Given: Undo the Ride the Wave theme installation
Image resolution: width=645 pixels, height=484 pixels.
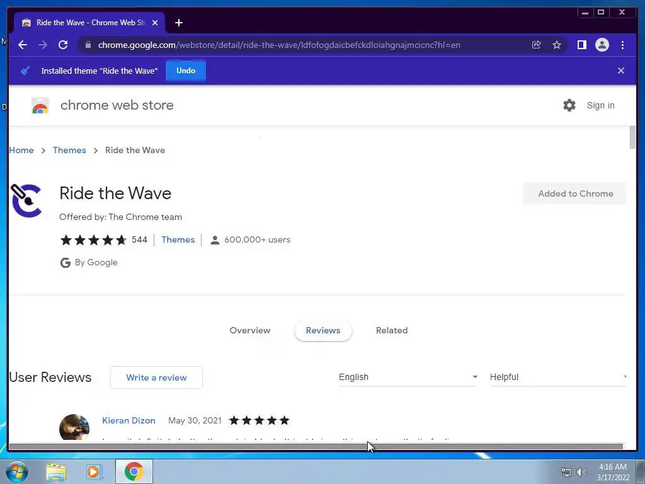Looking at the screenshot, I should 186,71.
